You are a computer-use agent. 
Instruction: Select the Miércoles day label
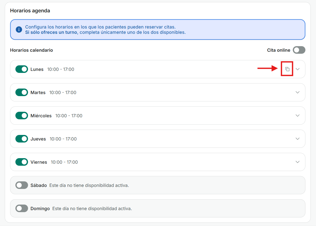[x=41, y=116]
